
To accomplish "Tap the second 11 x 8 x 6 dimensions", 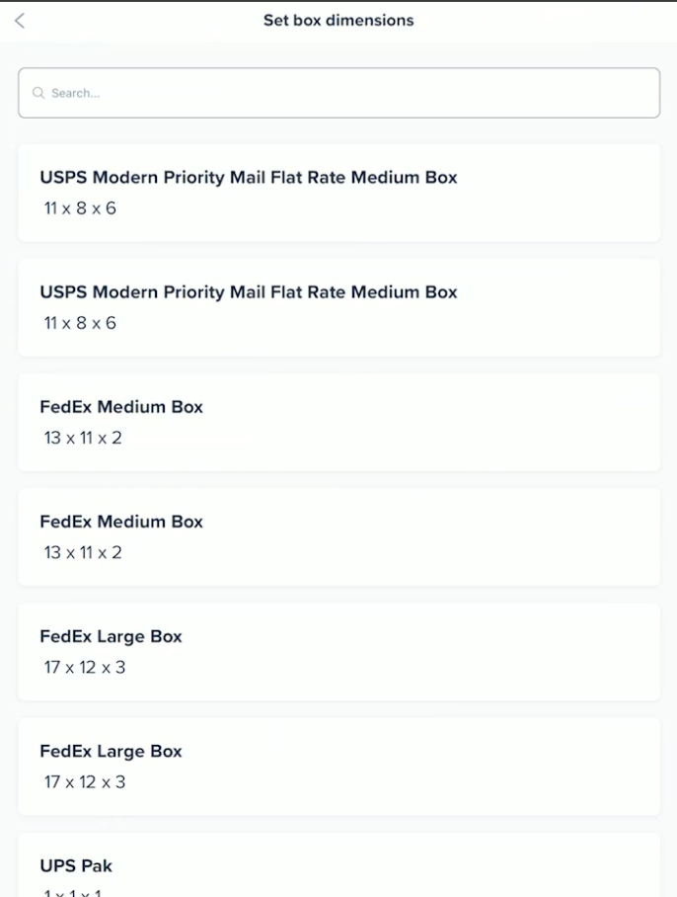I will [80, 323].
